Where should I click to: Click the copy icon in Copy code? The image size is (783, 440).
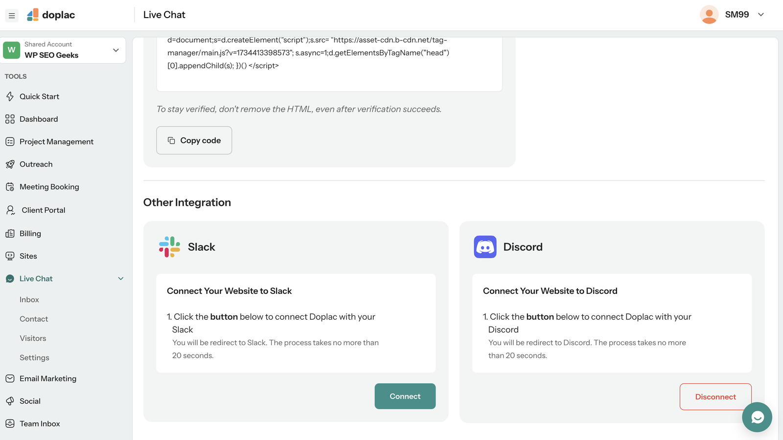[x=171, y=140]
